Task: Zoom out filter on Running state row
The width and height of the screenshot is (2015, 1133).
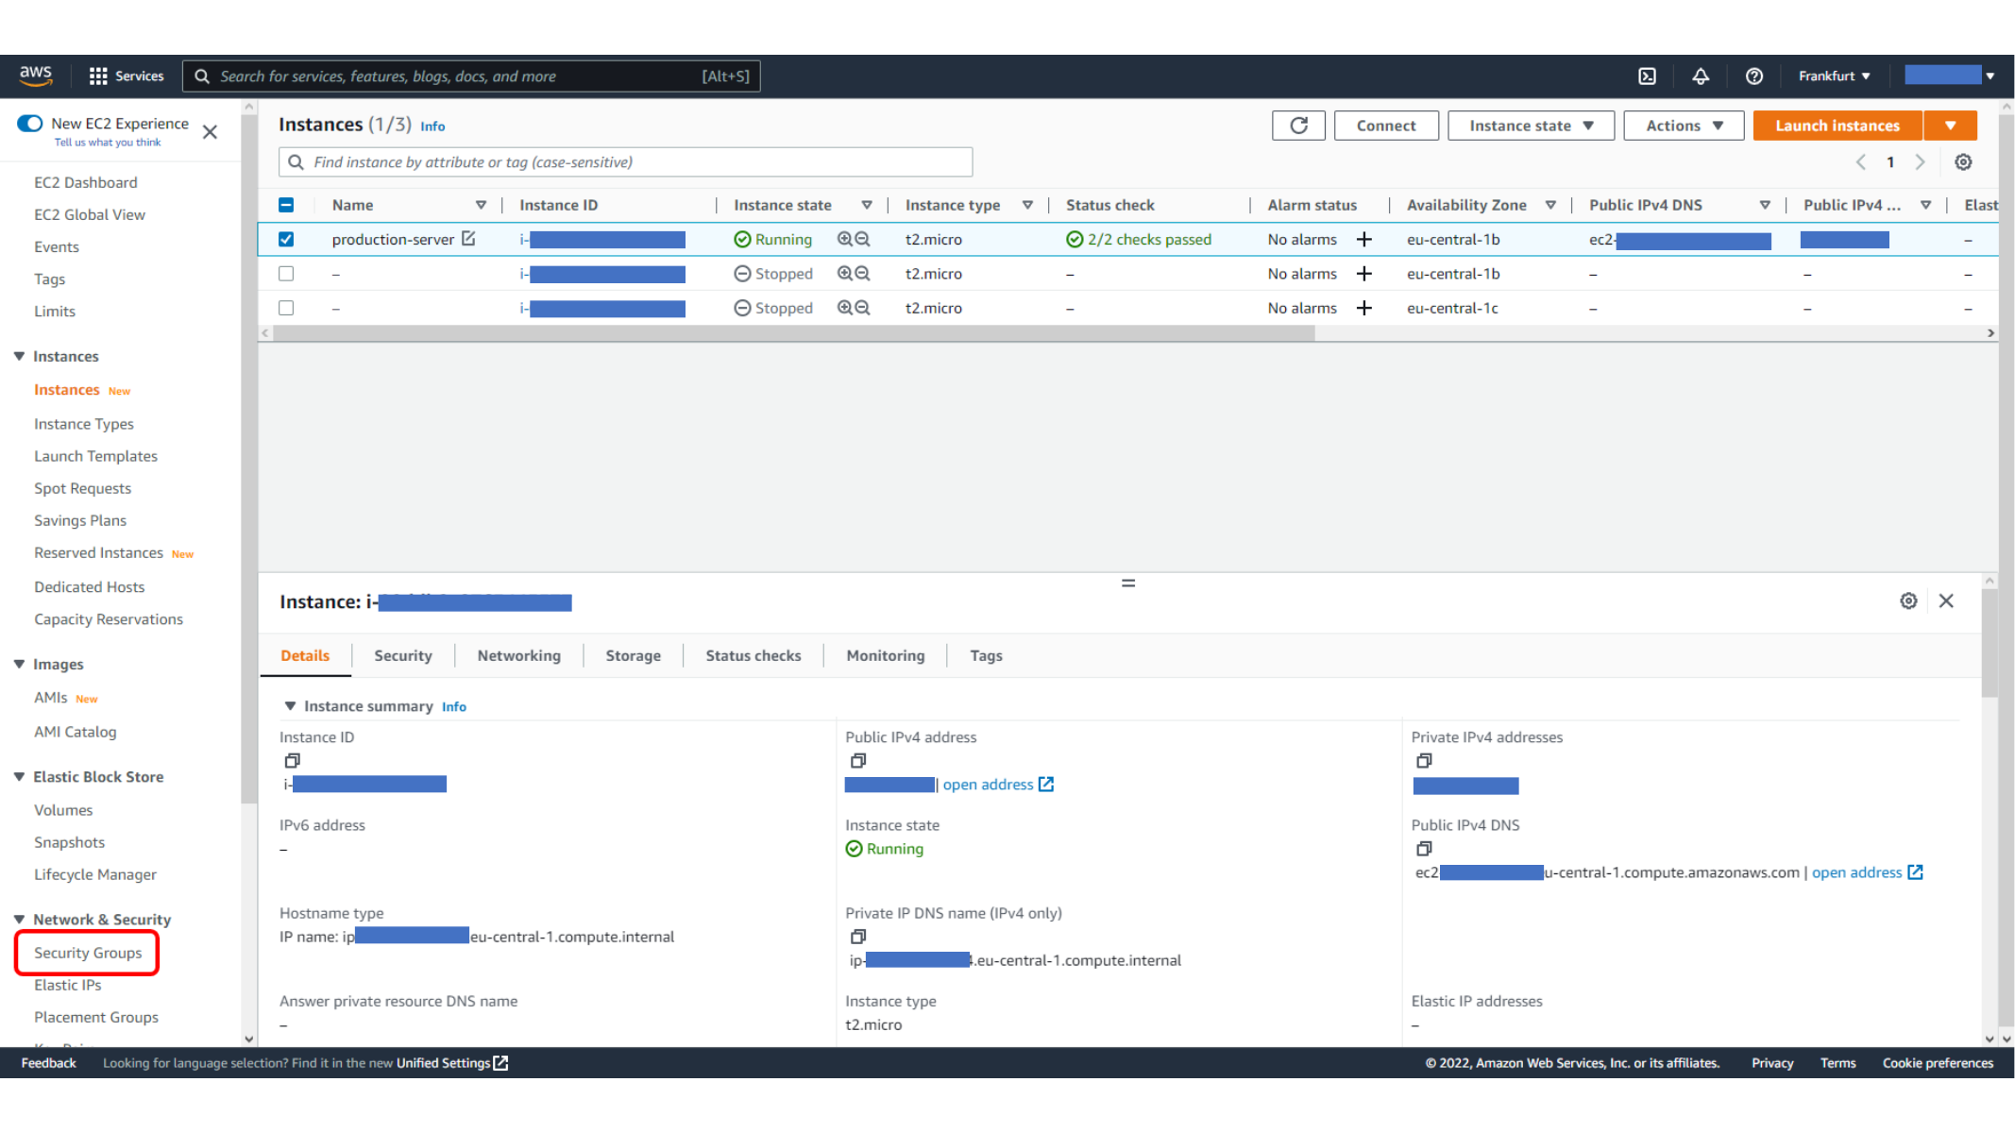Action: click(862, 240)
